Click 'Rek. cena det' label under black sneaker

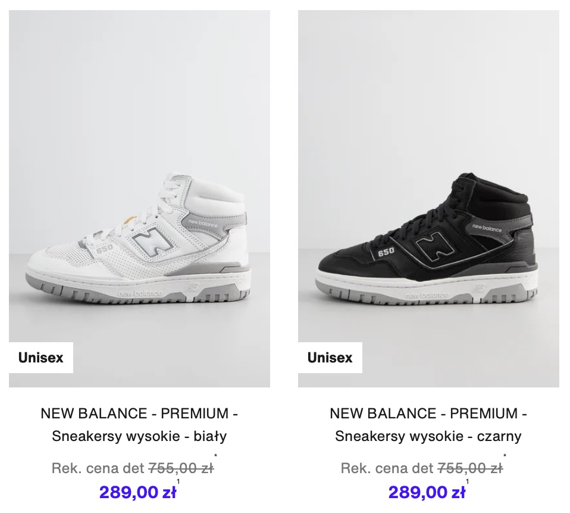[x=387, y=468]
